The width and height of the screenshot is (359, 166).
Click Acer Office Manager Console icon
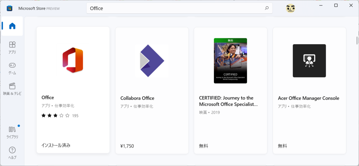click(309, 61)
